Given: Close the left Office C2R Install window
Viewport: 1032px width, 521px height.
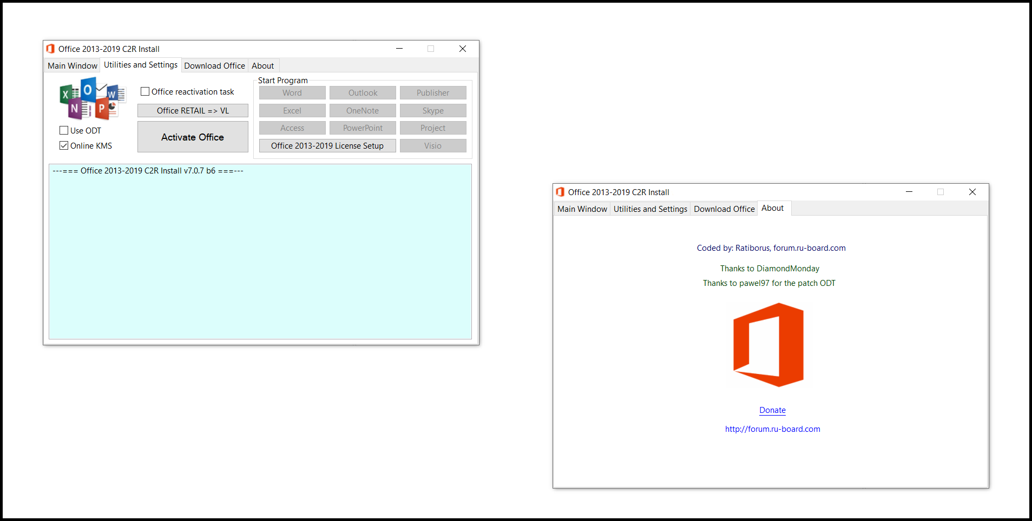Looking at the screenshot, I should click(463, 49).
